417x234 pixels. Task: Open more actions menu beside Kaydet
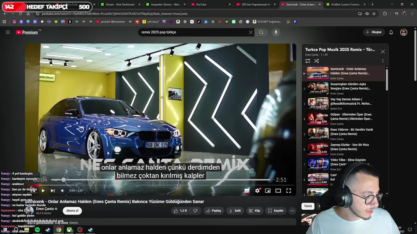pyautogui.click(x=292, y=211)
